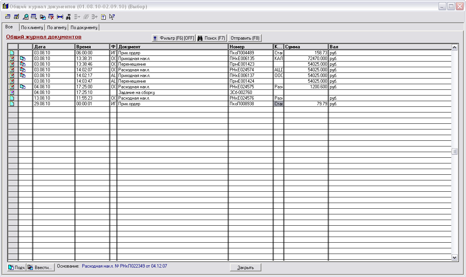This screenshot has height=277, width=466.
Task: Activate the context help cursor icon
Action: click(x=112, y=17)
